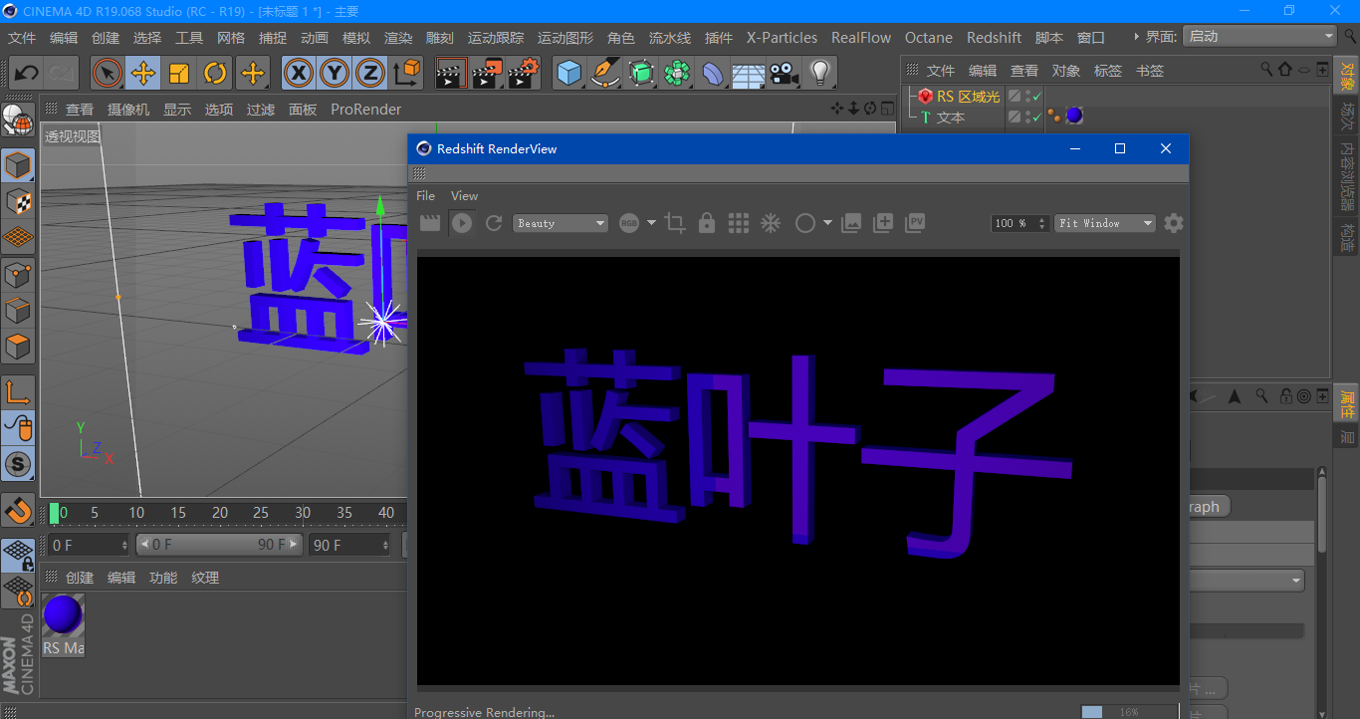This screenshot has width=1360, height=719.
Task: Add a cube primitive object
Action: point(569,73)
